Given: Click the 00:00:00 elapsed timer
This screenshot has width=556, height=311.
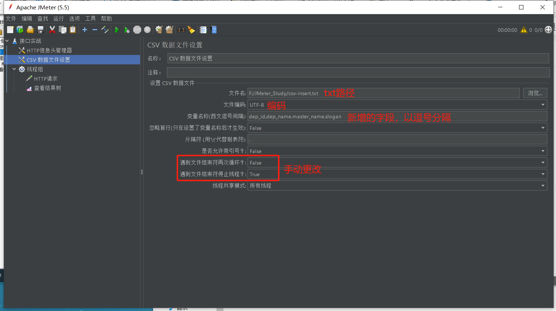Looking at the screenshot, I should (x=507, y=30).
